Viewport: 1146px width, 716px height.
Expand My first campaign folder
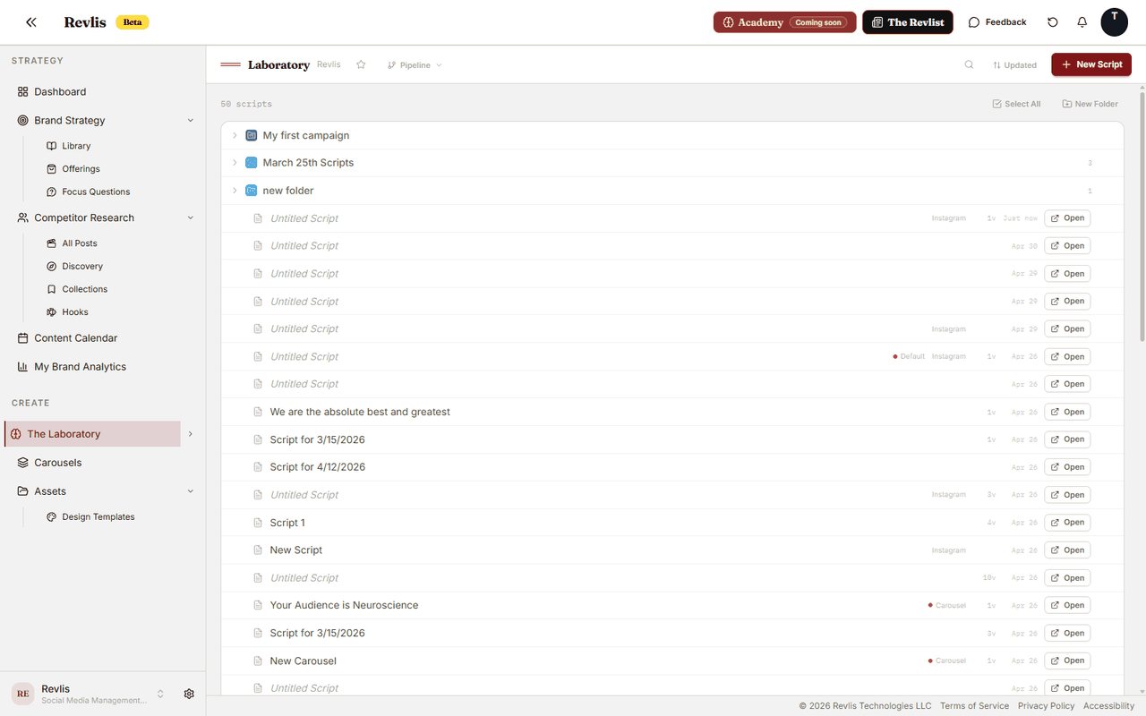pos(235,135)
